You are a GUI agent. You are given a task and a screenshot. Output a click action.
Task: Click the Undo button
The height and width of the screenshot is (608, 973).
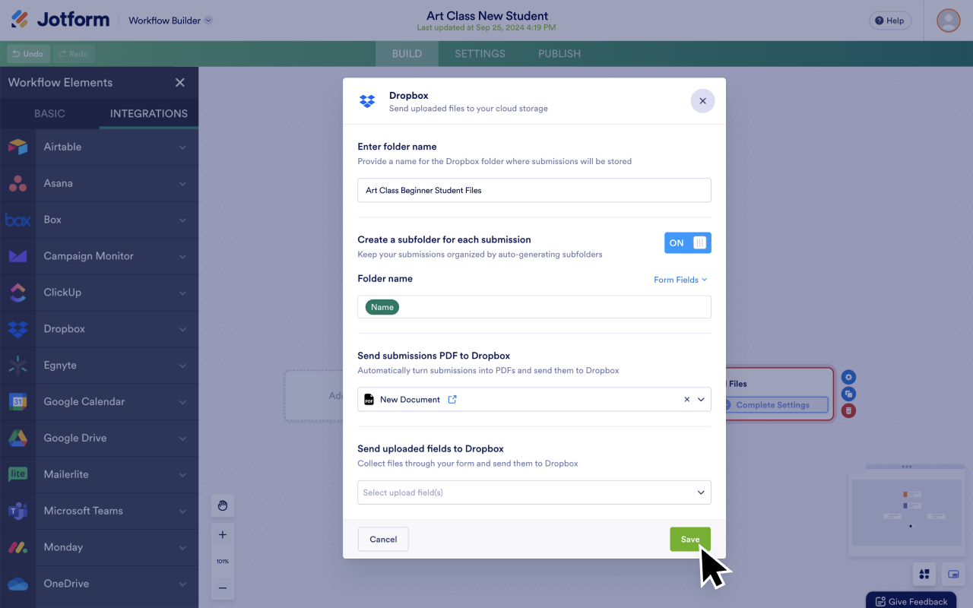click(28, 54)
